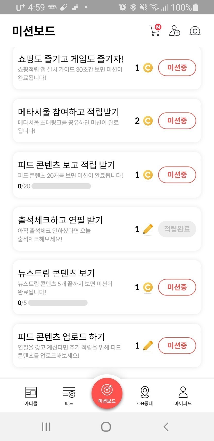Open Android recent apps button
The image size is (214, 441).
[x=46, y=427]
